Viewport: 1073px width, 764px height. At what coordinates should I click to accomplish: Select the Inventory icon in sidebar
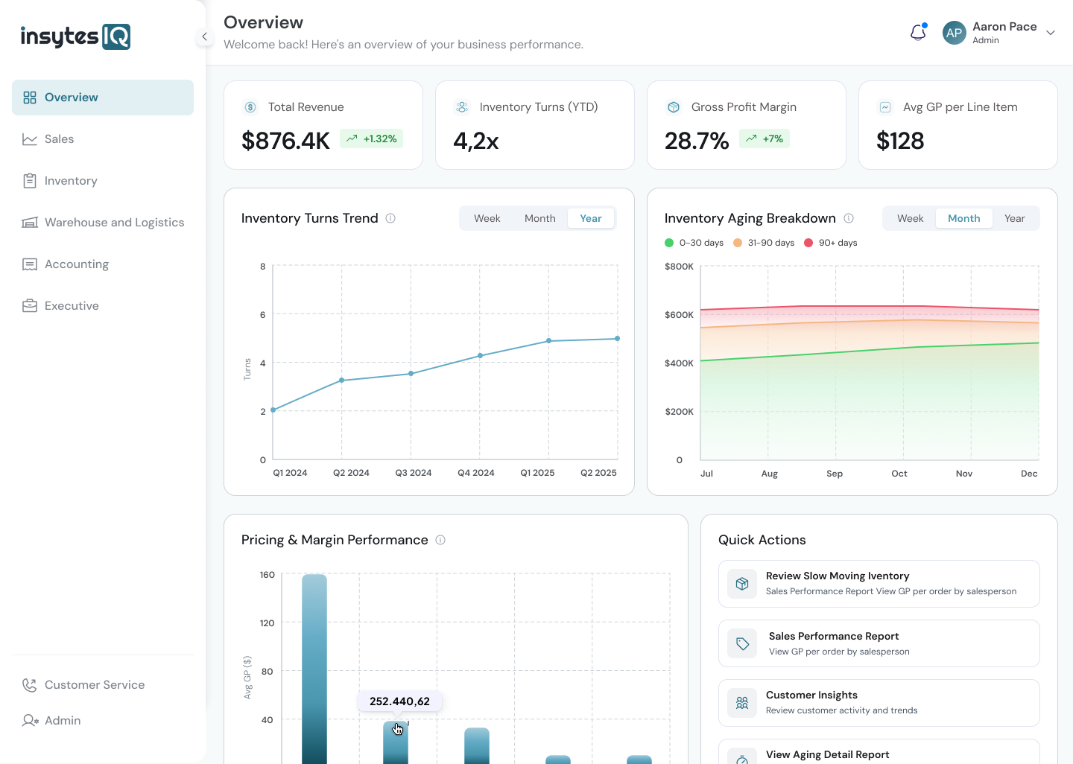(29, 180)
